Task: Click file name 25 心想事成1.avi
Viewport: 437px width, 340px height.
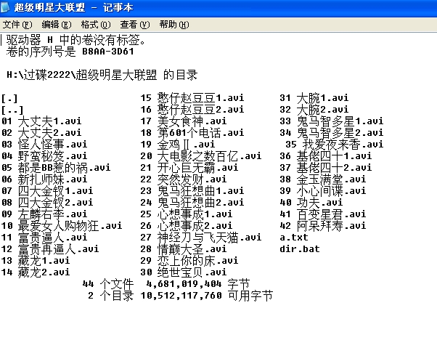Action: click(187, 214)
